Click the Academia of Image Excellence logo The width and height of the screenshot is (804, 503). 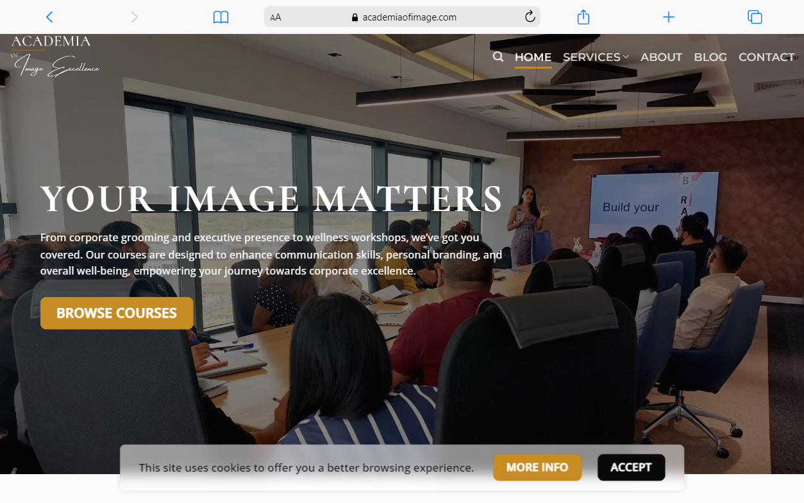(x=55, y=56)
